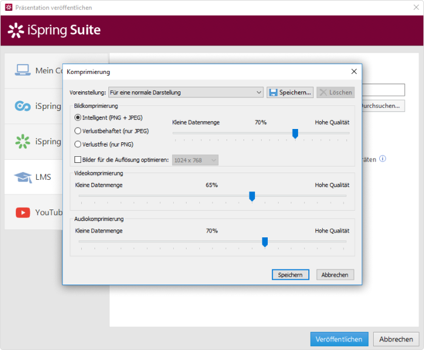Viewport: 424px width, 350px height.
Task: Click Abbrechen in the Komprimierung dialog
Action: pyautogui.click(x=335, y=274)
